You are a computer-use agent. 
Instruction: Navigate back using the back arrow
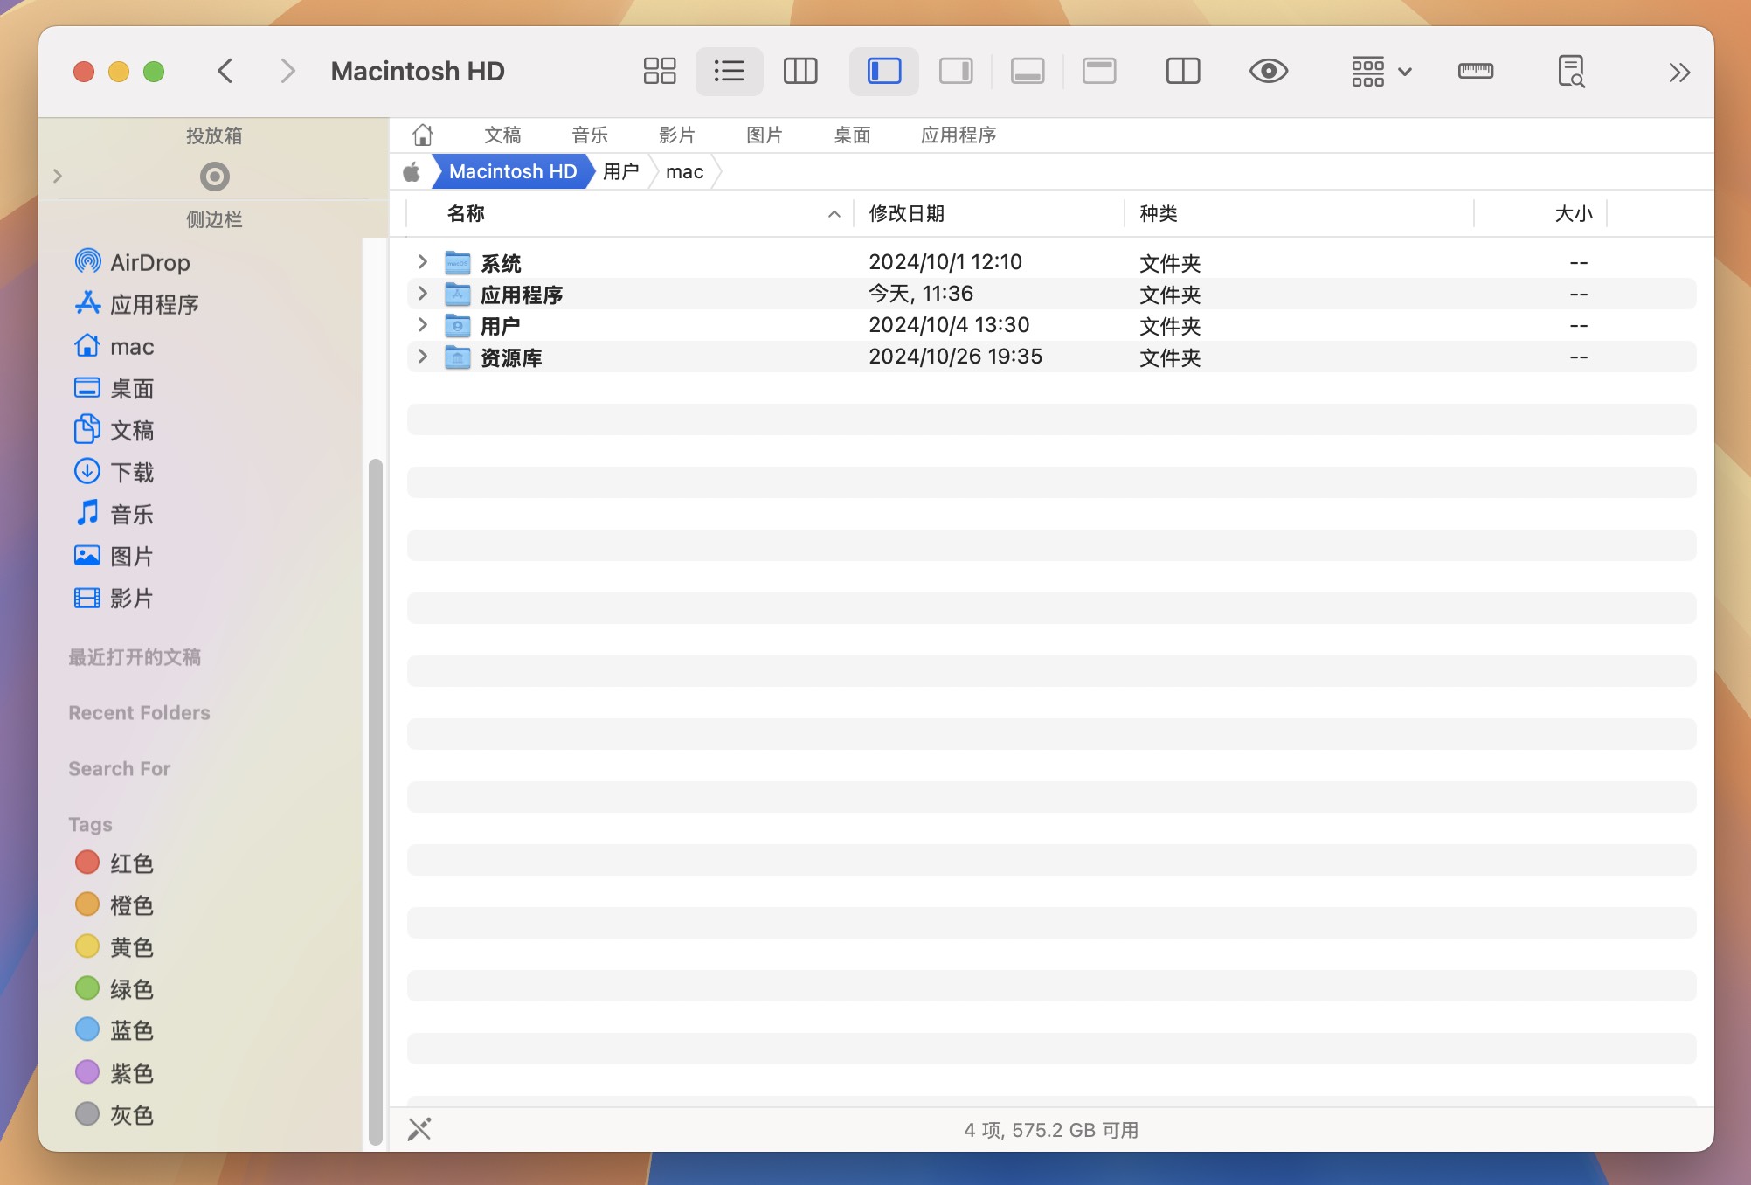tap(225, 71)
